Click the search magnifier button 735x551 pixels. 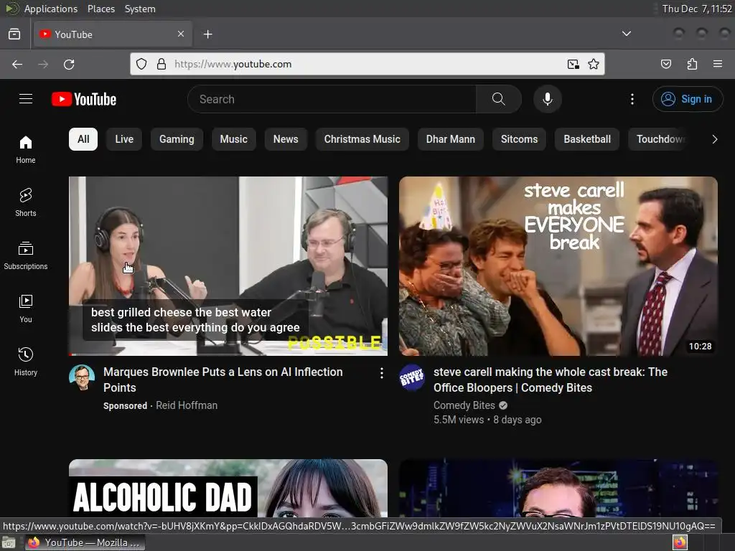[x=499, y=99]
